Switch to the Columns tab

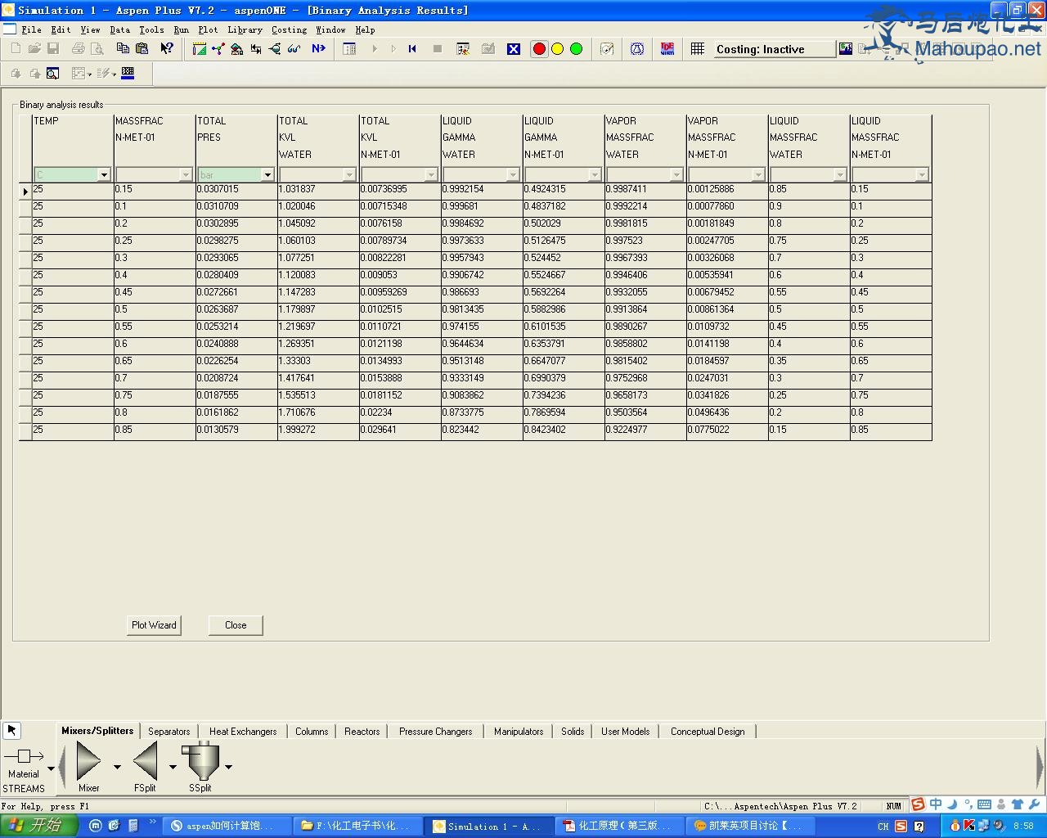(312, 731)
